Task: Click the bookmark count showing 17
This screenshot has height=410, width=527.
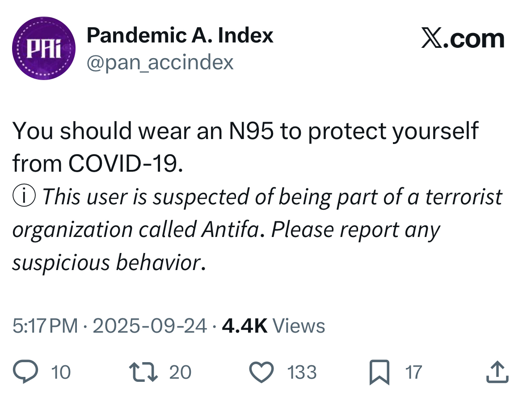Action: (x=413, y=372)
